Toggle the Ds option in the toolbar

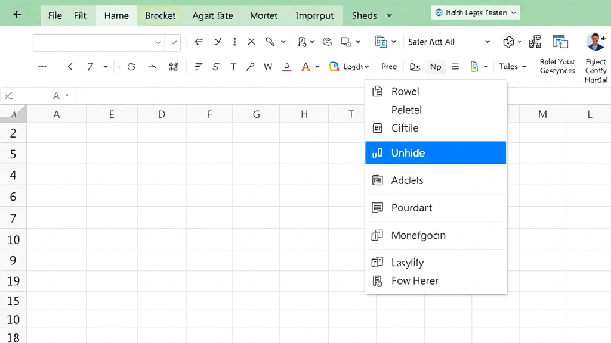pyautogui.click(x=415, y=67)
